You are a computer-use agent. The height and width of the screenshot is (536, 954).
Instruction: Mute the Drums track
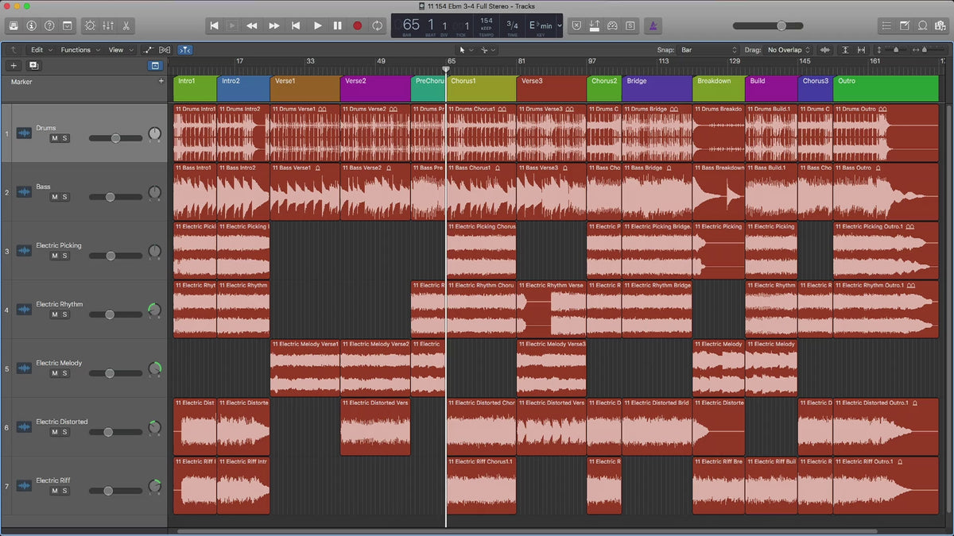click(55, 138)
